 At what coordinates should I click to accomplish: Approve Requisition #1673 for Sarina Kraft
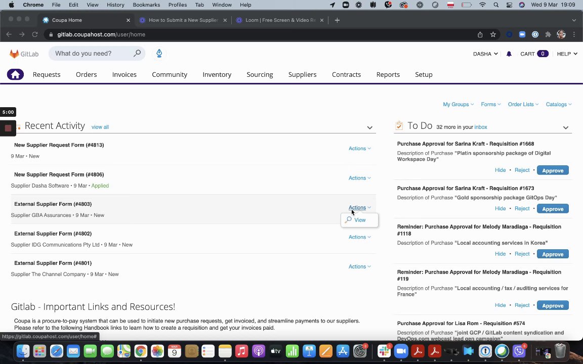553,209
